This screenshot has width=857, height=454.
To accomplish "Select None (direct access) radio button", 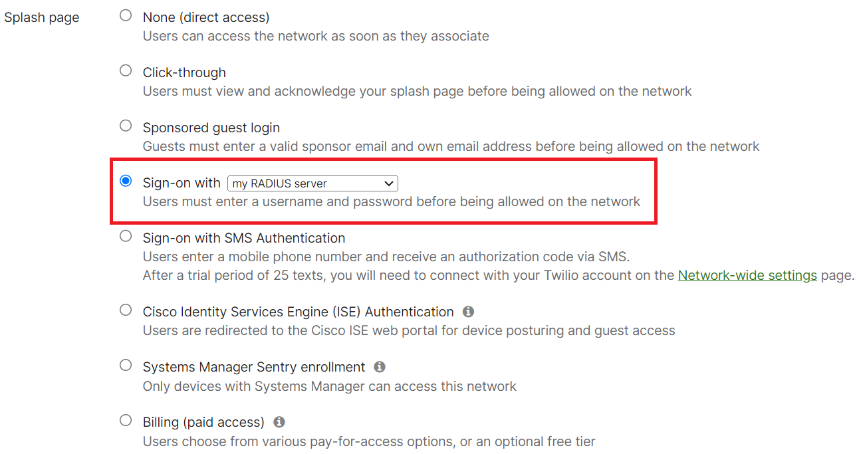I will point(126,15).
